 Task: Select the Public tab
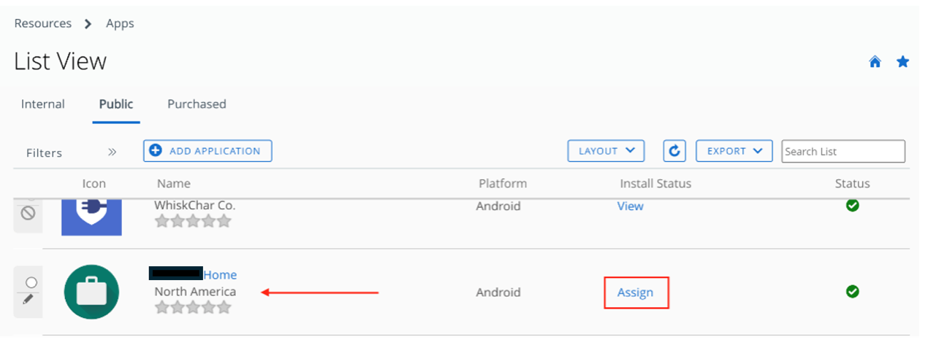[116, 104]
